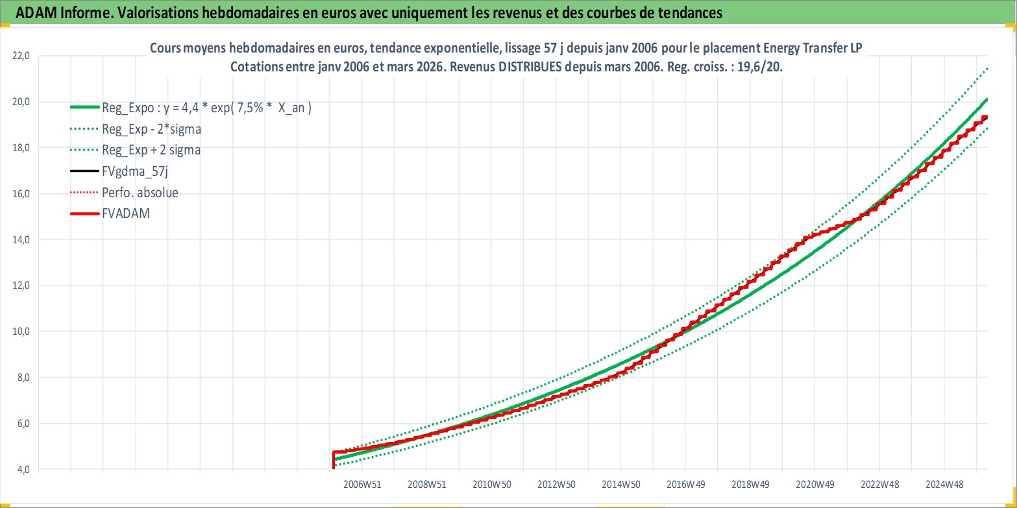1017x508 pixels.
Task: Click the '2010W50' x-axis label
Action: click(491, 483)
